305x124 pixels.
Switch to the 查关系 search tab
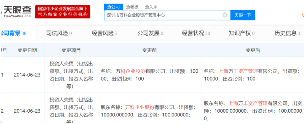tap(151, 7)
